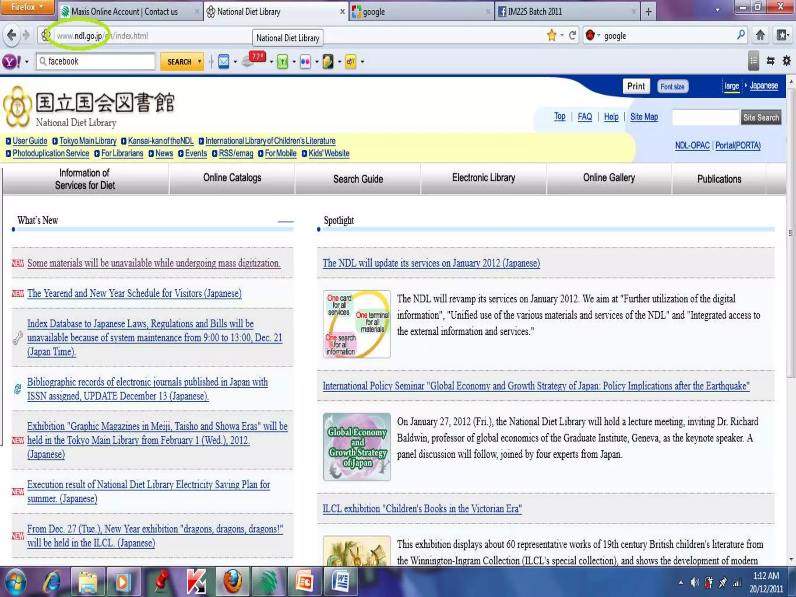Expand the weather 77° dropdown arrow
796x597 pixels.
271,62
